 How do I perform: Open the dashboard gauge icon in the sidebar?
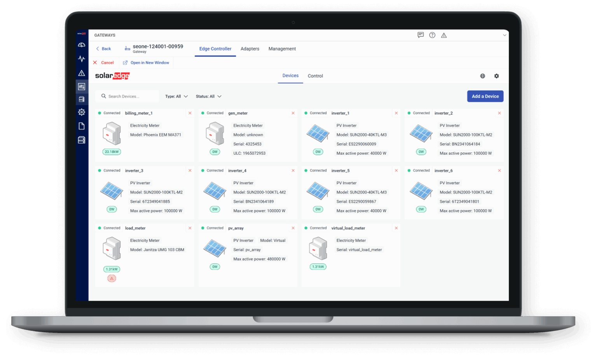pyautogui.click(x=82, y=45)
